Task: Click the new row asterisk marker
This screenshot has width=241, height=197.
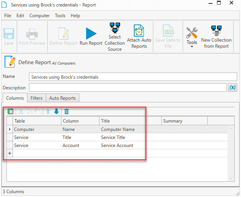Action: (10, 153)
